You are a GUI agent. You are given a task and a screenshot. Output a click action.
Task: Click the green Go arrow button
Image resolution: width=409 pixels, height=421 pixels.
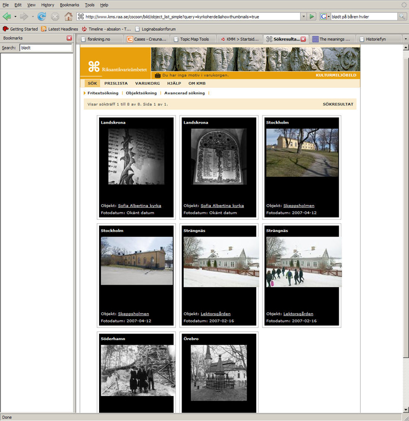(x=312, y=17)
